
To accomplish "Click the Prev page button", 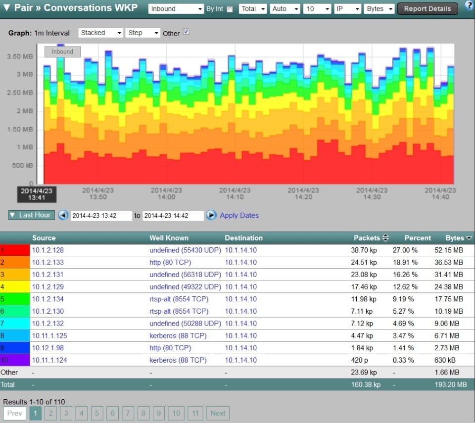I will [x=14, y=413].
